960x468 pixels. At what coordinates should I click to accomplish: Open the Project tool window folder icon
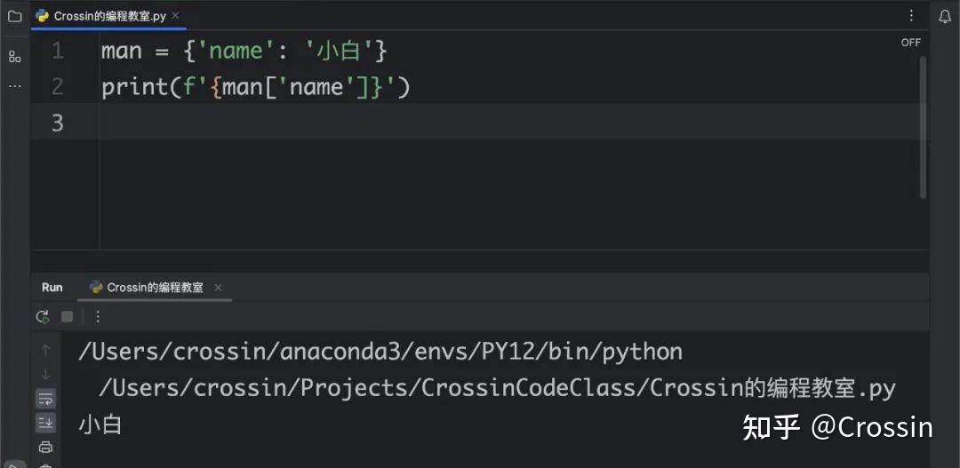tap(15, 17)
